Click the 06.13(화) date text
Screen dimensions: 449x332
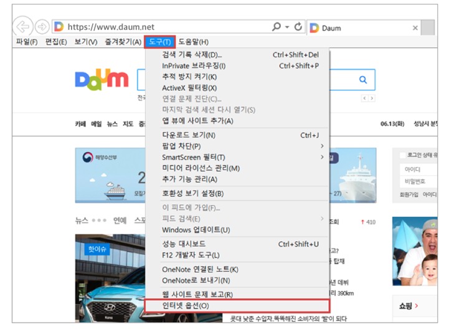[x=392, y=124]
